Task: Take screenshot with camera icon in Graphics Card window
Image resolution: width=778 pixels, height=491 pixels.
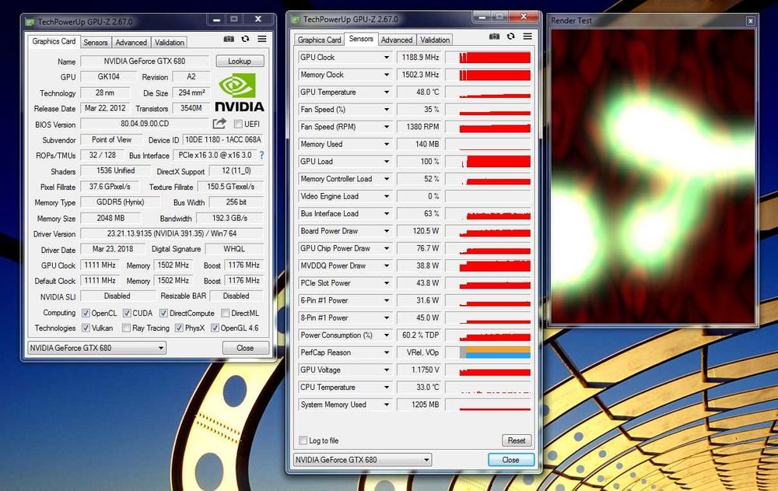Action: (x=229, y=39)
